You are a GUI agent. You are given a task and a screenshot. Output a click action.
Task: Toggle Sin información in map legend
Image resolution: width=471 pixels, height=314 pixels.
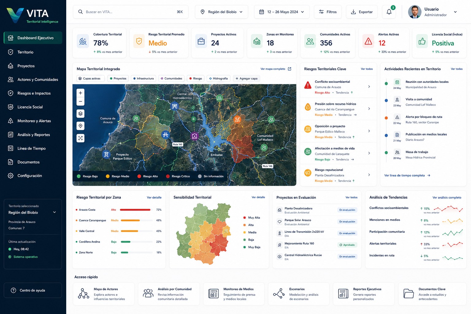[211, 176]
